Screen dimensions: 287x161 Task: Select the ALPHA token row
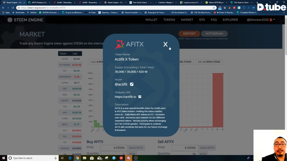tap(70, 83)
